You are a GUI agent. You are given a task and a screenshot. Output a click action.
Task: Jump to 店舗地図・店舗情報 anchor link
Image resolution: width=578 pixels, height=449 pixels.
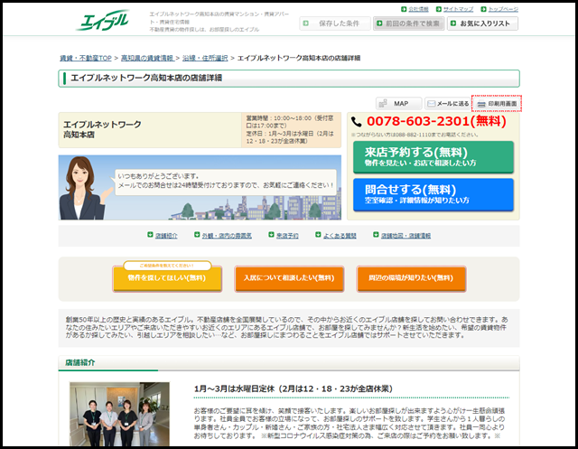click(x=406, y=236)
